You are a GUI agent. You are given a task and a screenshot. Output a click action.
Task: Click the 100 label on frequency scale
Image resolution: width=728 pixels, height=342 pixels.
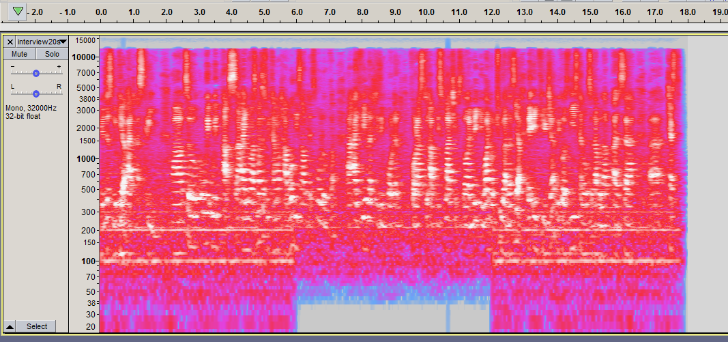click(88, 261)
